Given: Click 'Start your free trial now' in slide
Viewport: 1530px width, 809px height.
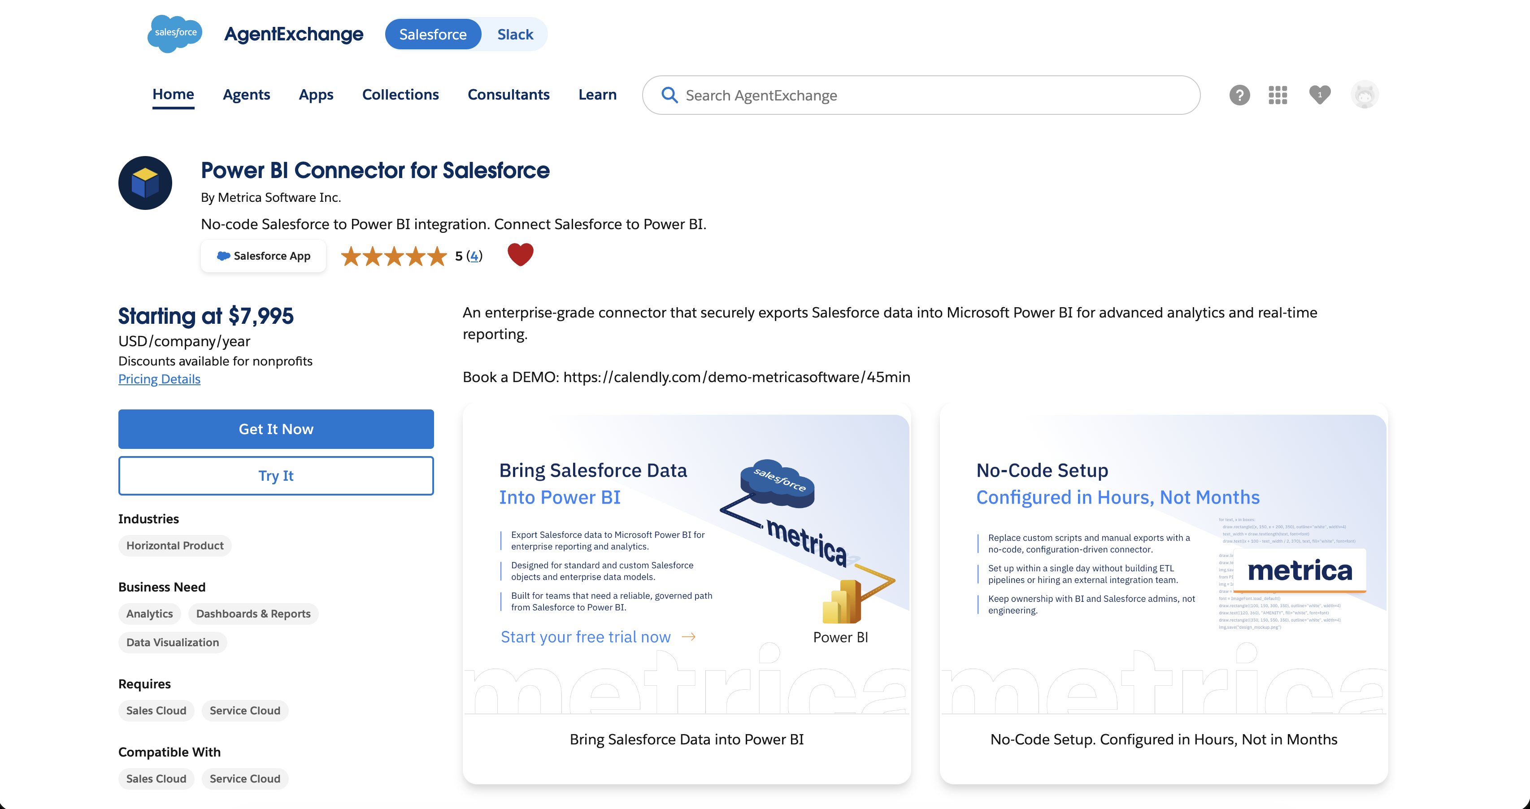Looking at the screenshot, I should (x=598, y=637).
